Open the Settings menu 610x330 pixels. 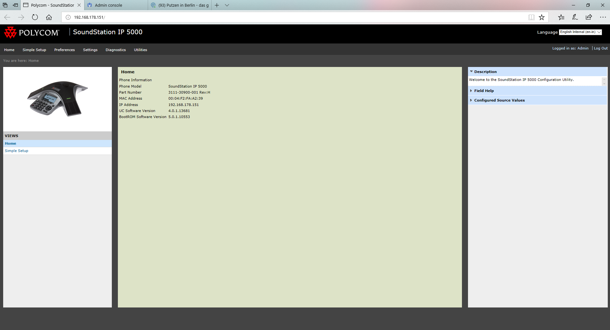[90, 50]
